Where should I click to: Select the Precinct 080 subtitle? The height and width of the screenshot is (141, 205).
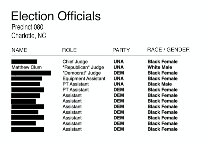[27, 27]
